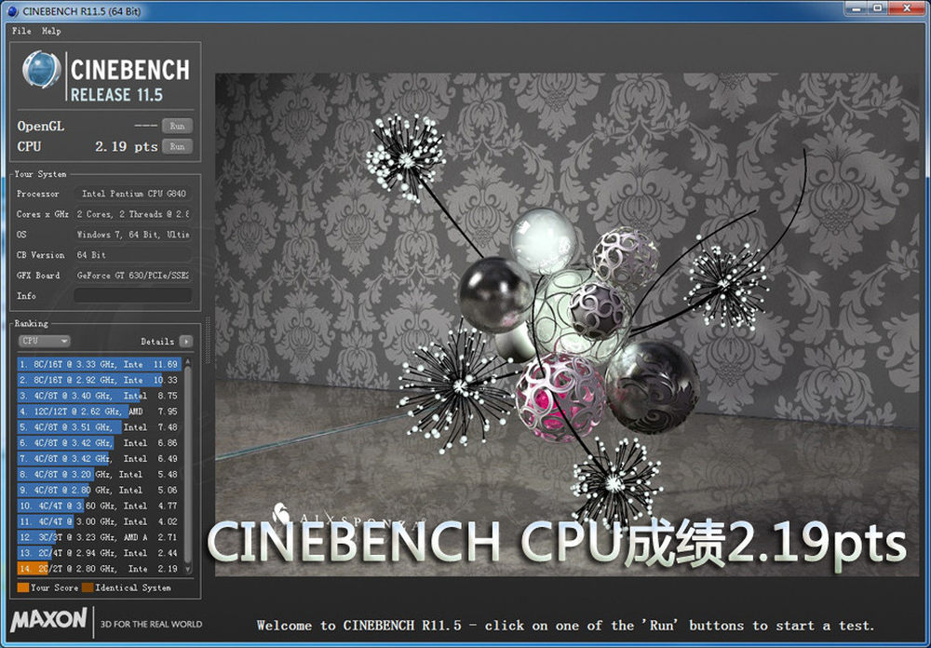
Task: Select ranking row 1 scoring 11.69
Action: [x=100, y=364]
